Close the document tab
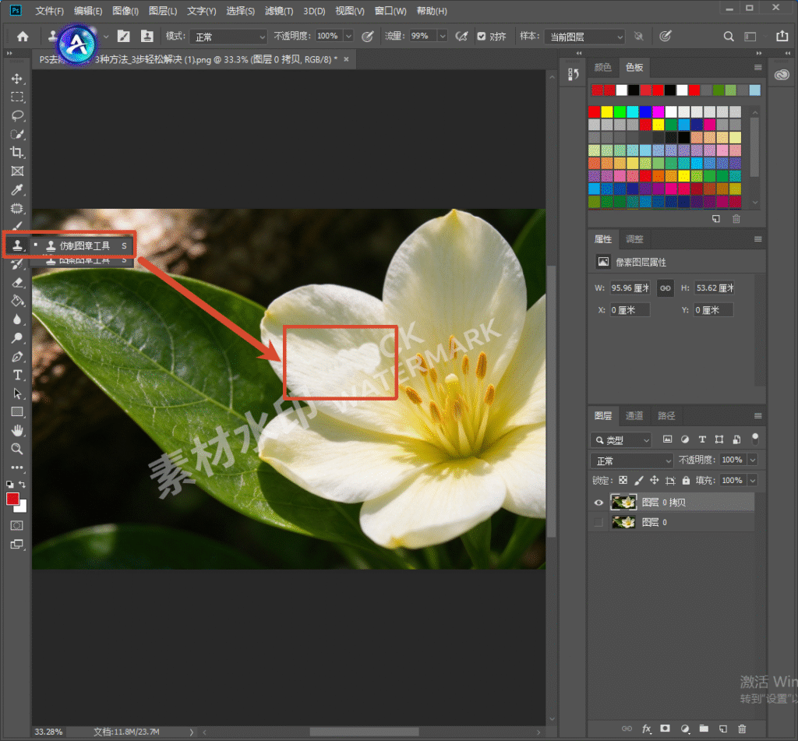 click(x=346, y=59)
